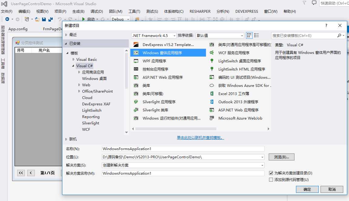Switch templates to small list view

point(257,35)
